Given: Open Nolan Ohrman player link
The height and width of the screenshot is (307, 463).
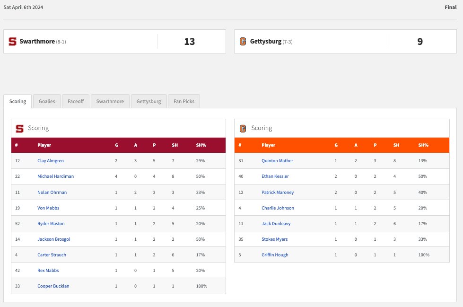Looking at the screenshot, I should coord(52,193).
